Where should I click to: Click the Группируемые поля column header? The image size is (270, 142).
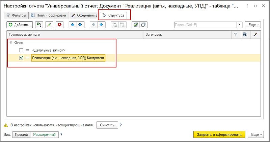[75, 35]
